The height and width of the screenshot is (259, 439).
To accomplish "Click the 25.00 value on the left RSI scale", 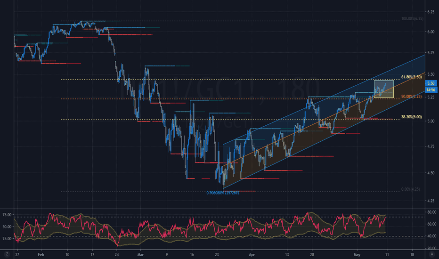I will [7, 239].
